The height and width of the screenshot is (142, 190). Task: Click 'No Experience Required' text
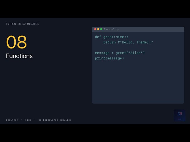point(55,120)
